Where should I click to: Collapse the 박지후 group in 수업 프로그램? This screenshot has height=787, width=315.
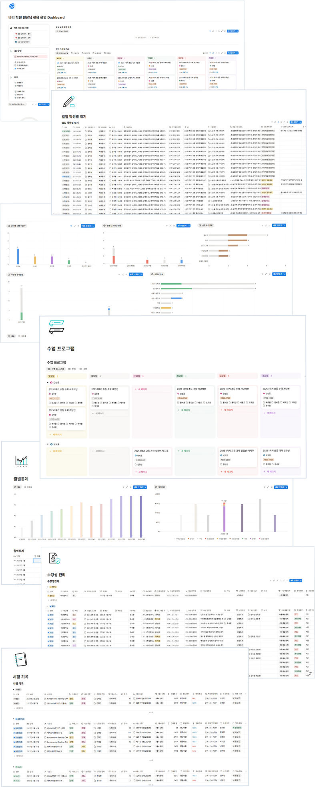pyautogui.click(x=48, y=444)
